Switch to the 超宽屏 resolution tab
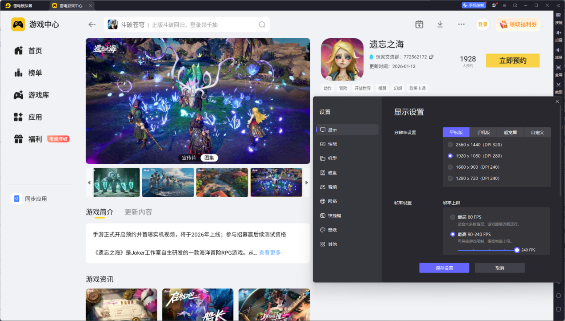 click(510, 132)
